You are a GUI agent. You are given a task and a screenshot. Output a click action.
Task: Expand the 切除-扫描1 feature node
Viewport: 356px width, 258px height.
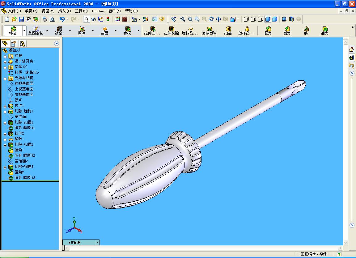coord(5,123)
